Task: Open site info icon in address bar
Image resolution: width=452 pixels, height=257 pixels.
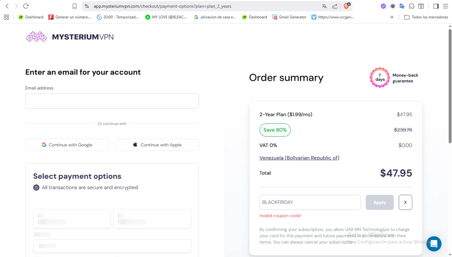Action: (x=87, y=6)
